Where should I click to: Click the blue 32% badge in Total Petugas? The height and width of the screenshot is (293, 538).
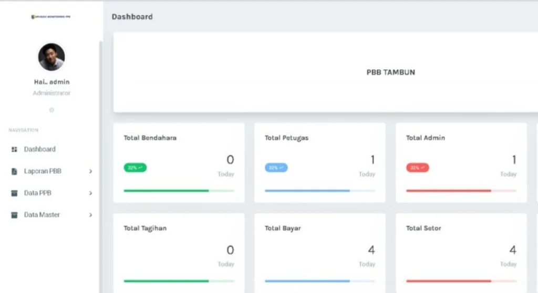tap(276, 168)
